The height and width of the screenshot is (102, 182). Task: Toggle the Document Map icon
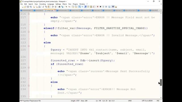pos(91,7)
